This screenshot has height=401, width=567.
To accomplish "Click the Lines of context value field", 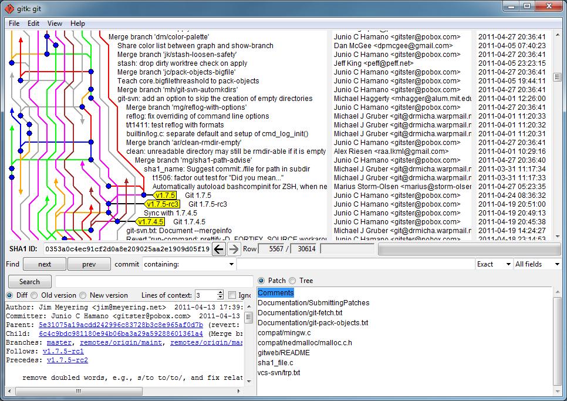I will point(206,295).
